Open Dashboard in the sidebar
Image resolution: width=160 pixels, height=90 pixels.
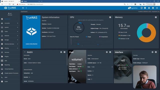pyautogui.click(x=10, y=19)
